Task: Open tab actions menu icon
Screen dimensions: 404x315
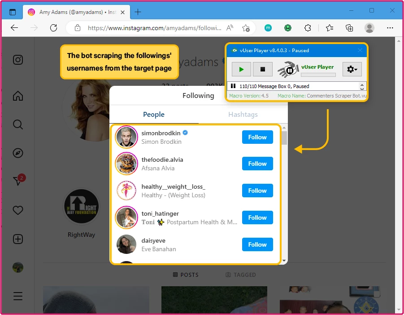Action: (13, 12)
